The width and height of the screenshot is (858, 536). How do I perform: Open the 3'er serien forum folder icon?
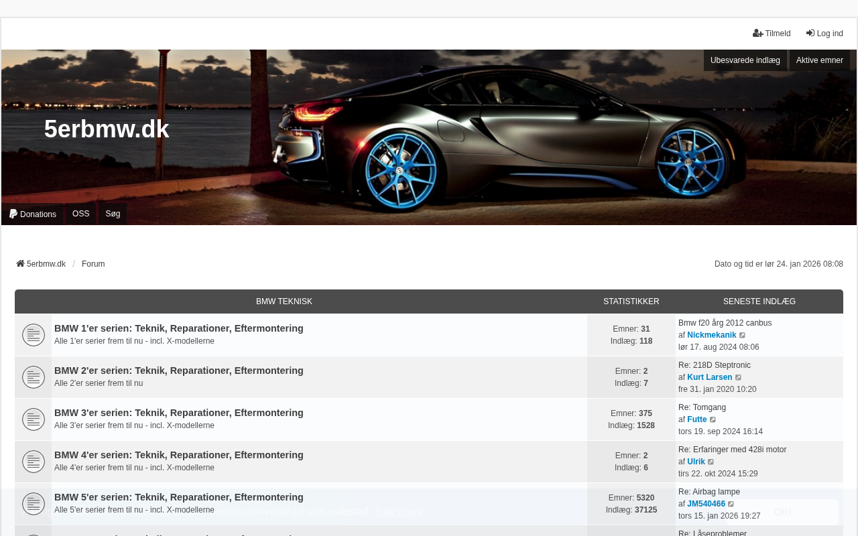click(34, 419)
